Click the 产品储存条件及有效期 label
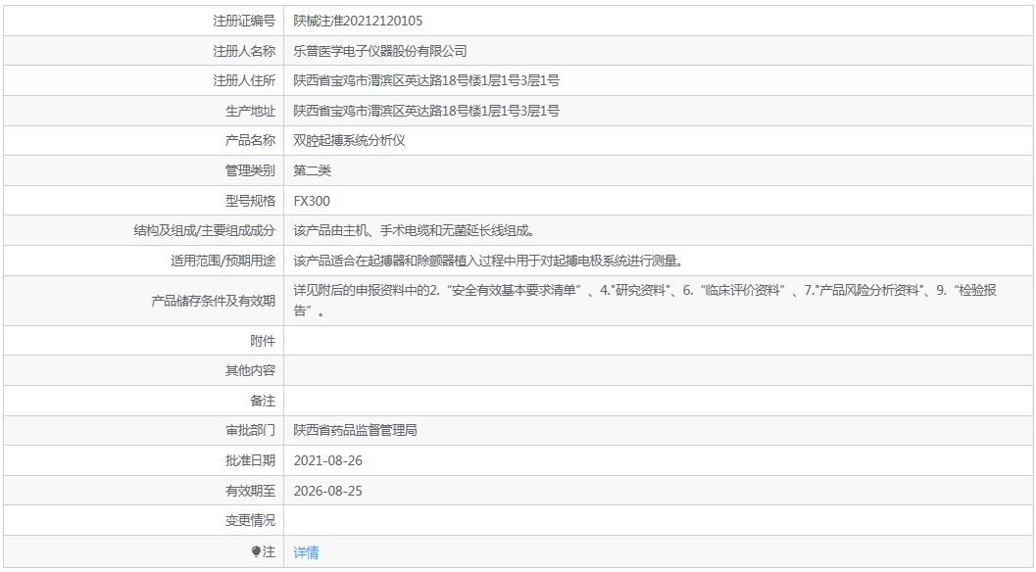 pyautogui.click(x=213, y=301)
